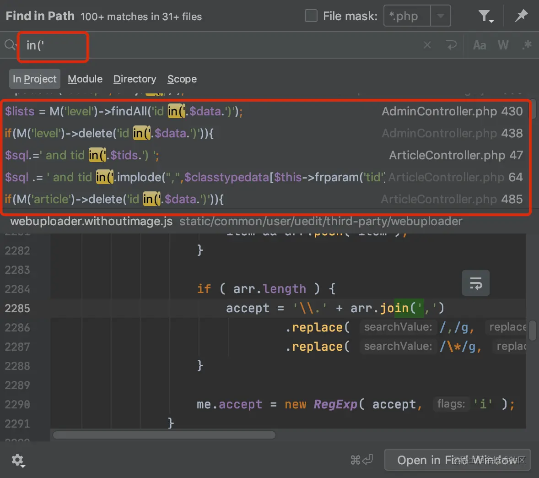This screenshot has height=478, width=539.
Task: Open the file mask dropdown arrow
Action: [x=440, y=16]
